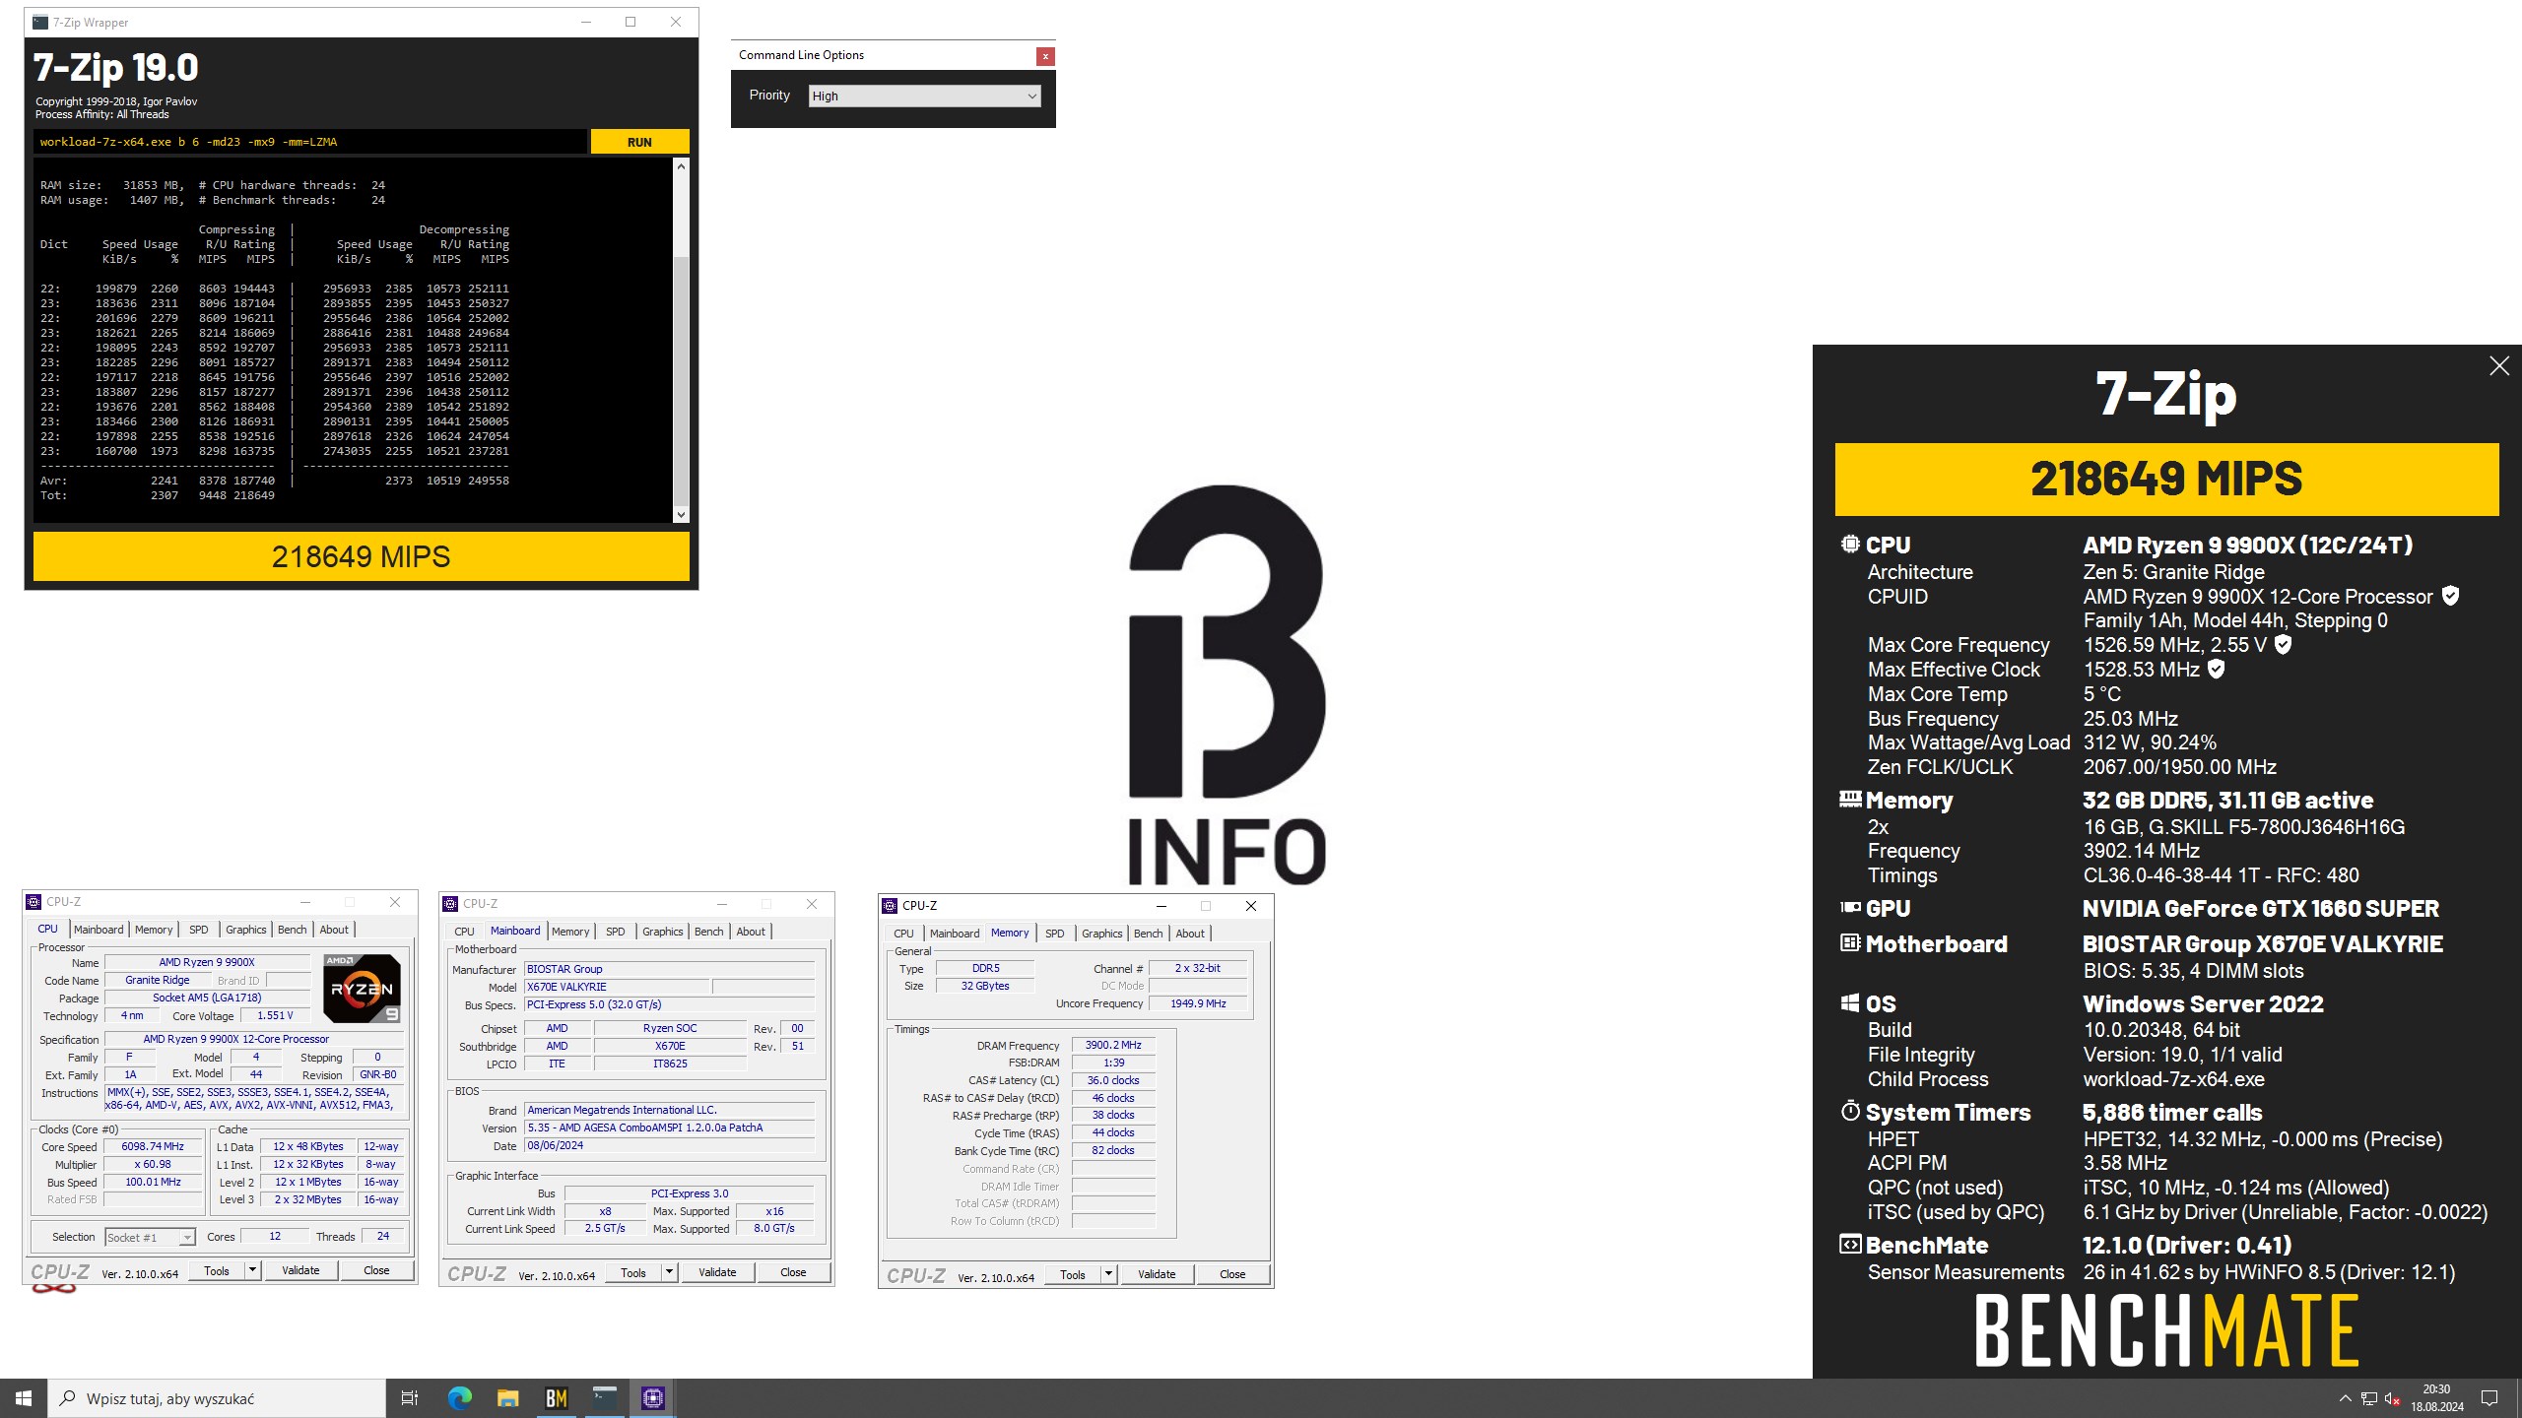Open the Priority dropdown set to High
Screen dimensions: 2522x1418
pos(924,96)
